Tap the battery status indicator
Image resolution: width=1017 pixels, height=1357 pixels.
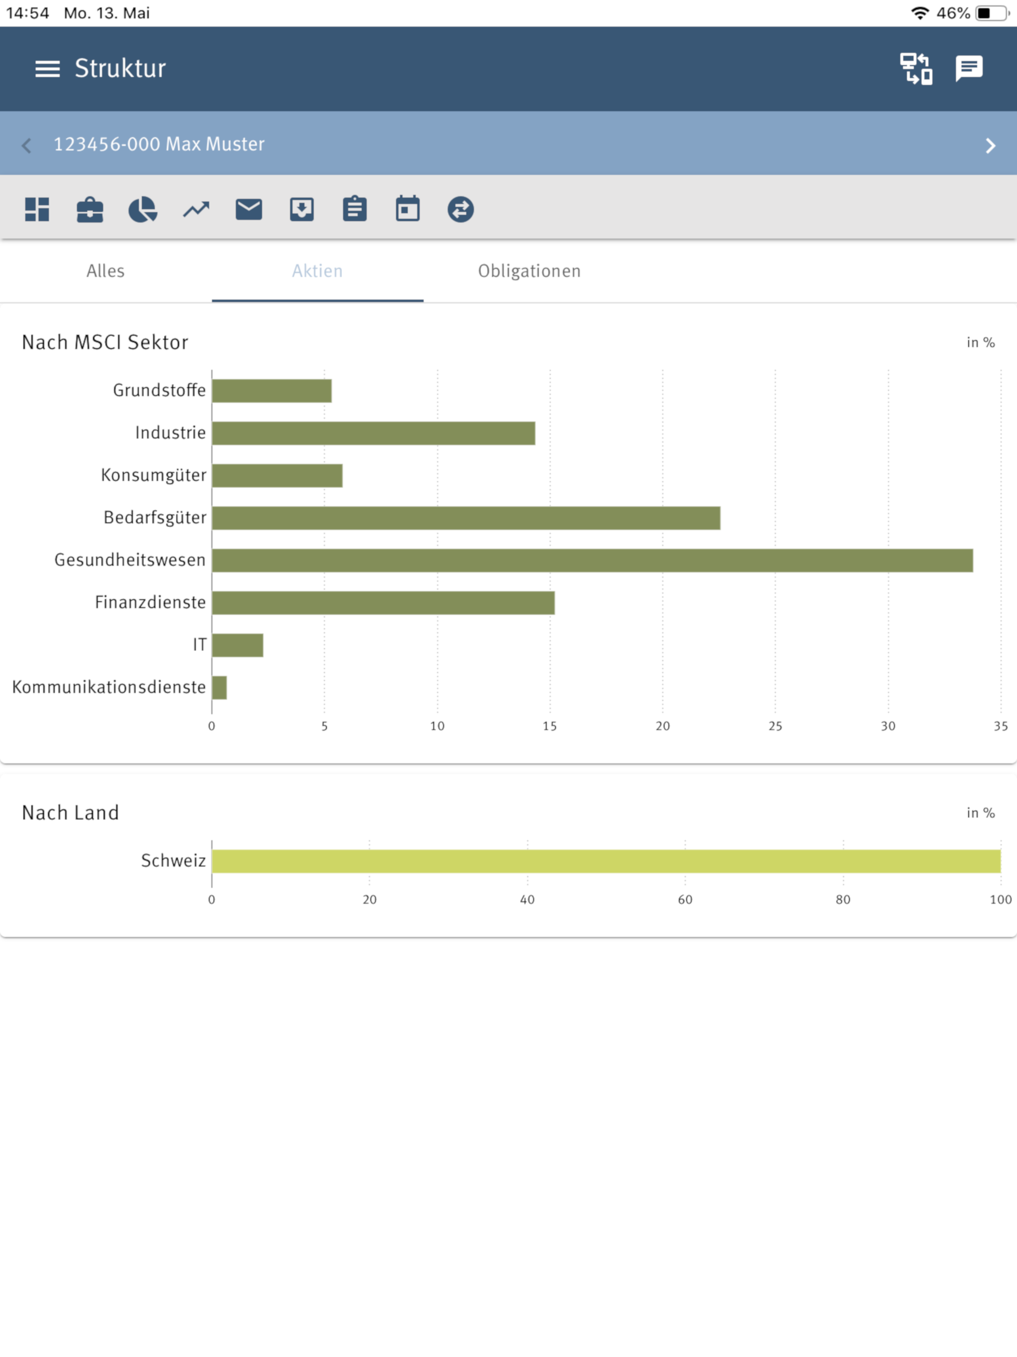tap(992, 13)
